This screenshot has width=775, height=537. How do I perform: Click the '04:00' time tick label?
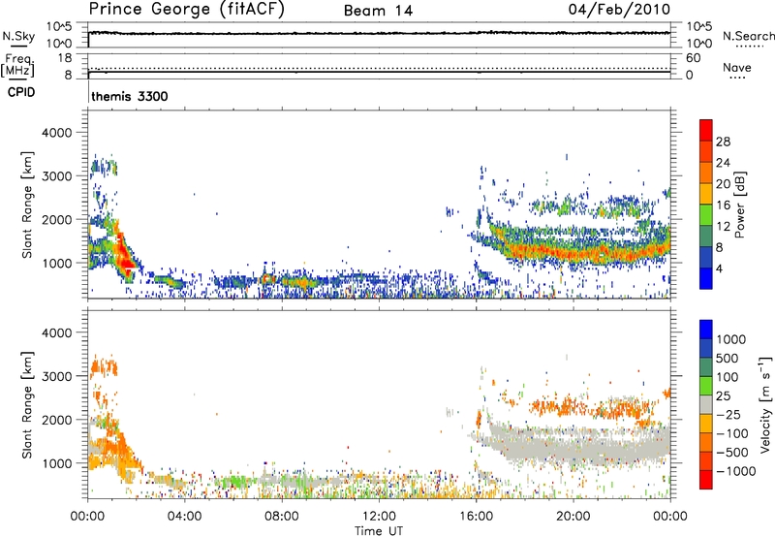click(x=184, y=517)
